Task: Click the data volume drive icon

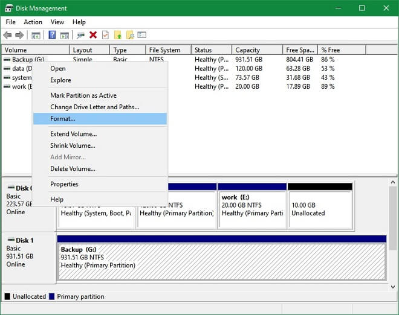Action: tap(7, 68)
